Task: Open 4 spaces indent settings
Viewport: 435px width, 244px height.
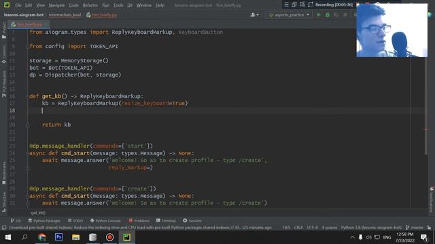Action: pyautogui.click(x=329, y=228)
